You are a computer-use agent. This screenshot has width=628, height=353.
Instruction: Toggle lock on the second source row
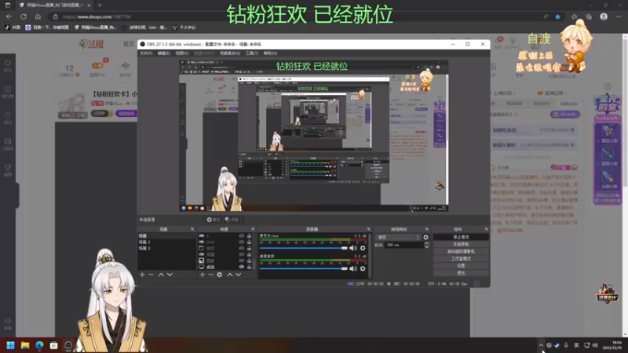[x=249, y=242]
